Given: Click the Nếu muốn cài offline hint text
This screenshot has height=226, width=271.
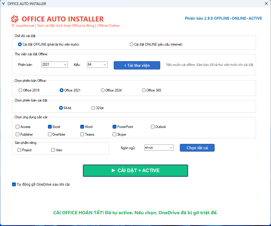Looking at the screenshot, I should (x=210, y=65).
